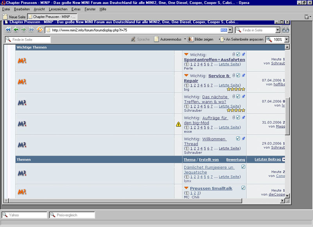Screen dimensions: 313x227
Task: Click the paperclip icon on Spontantreffen thread
Action: tap(234, 54)
